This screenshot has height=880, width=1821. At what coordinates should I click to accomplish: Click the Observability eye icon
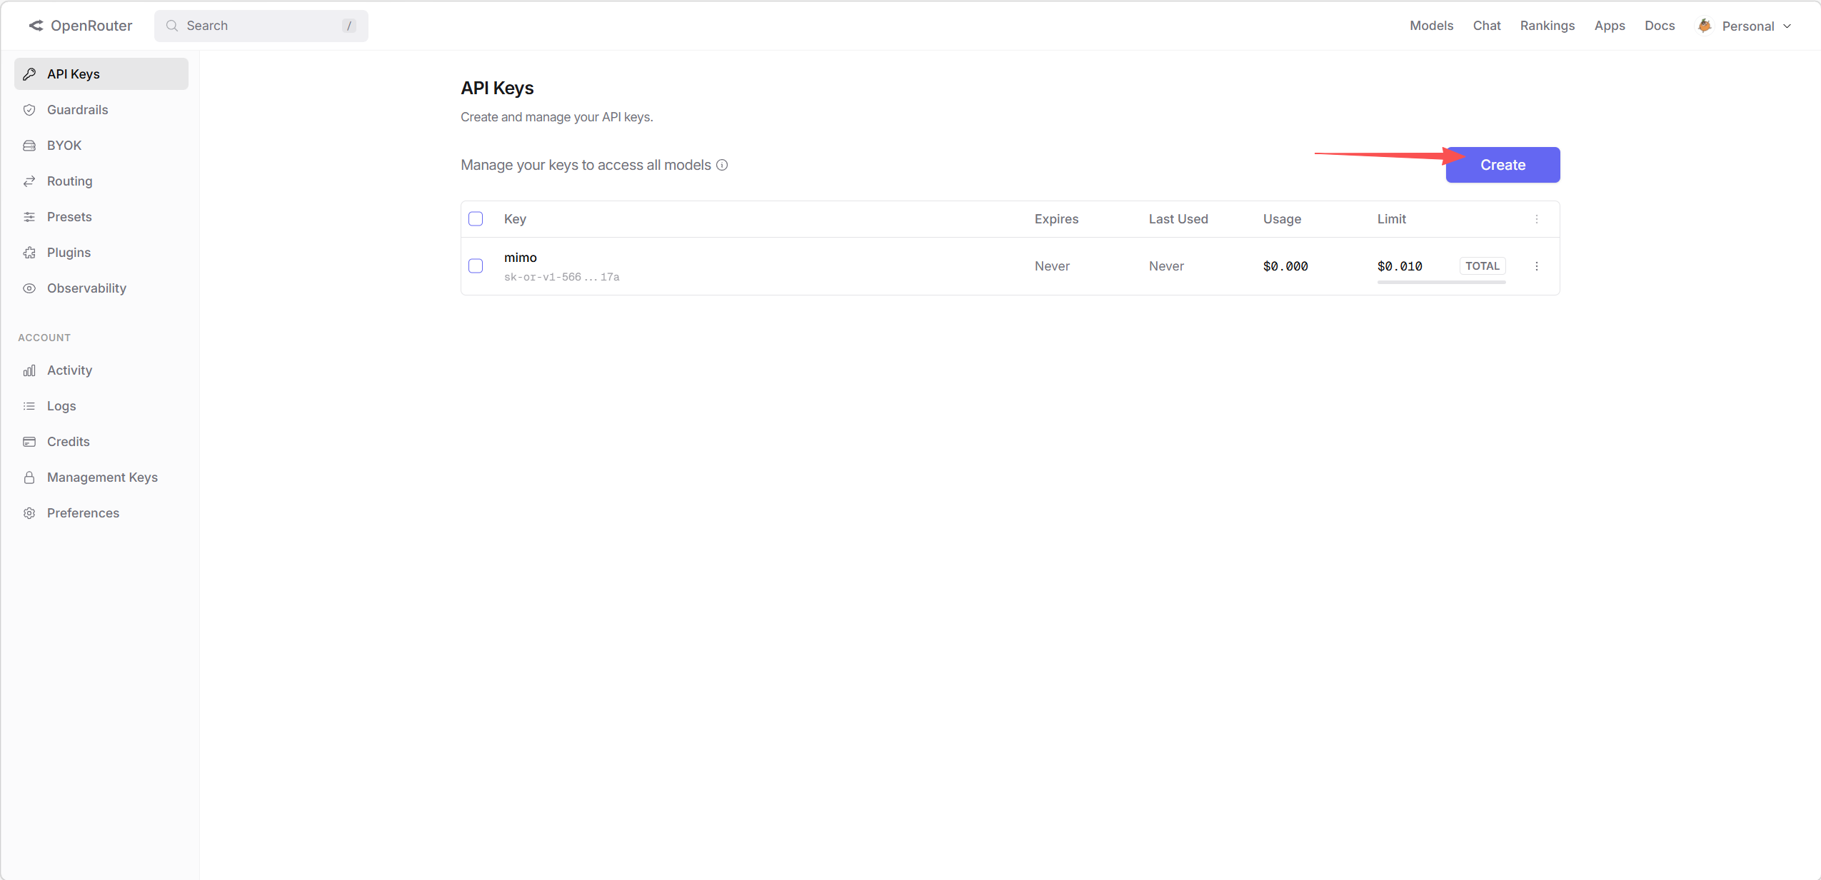tap(29, 288)
